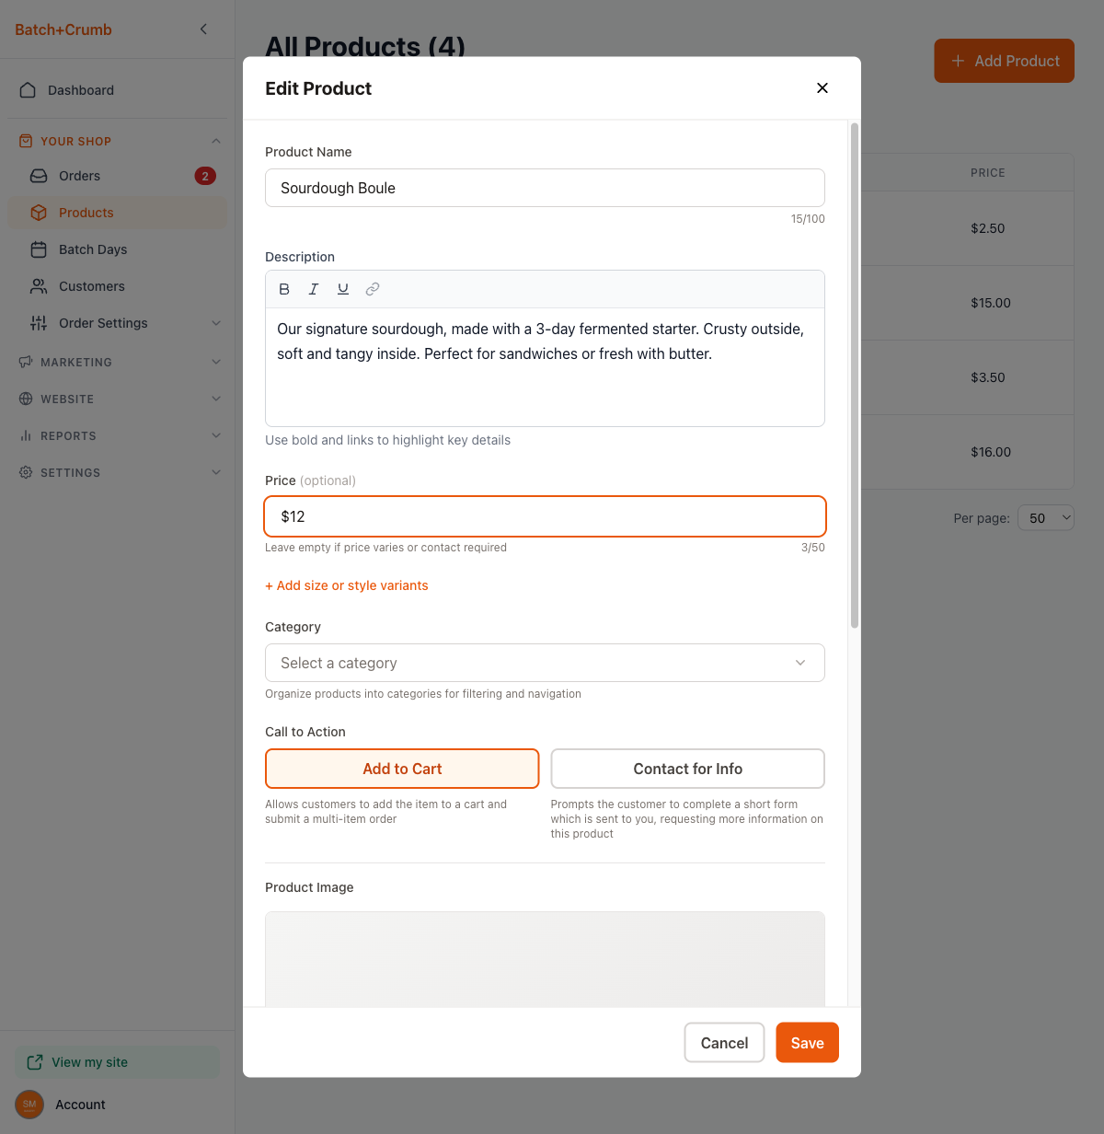
Task: Cancel editing the product
Action: coord(724,1043)
